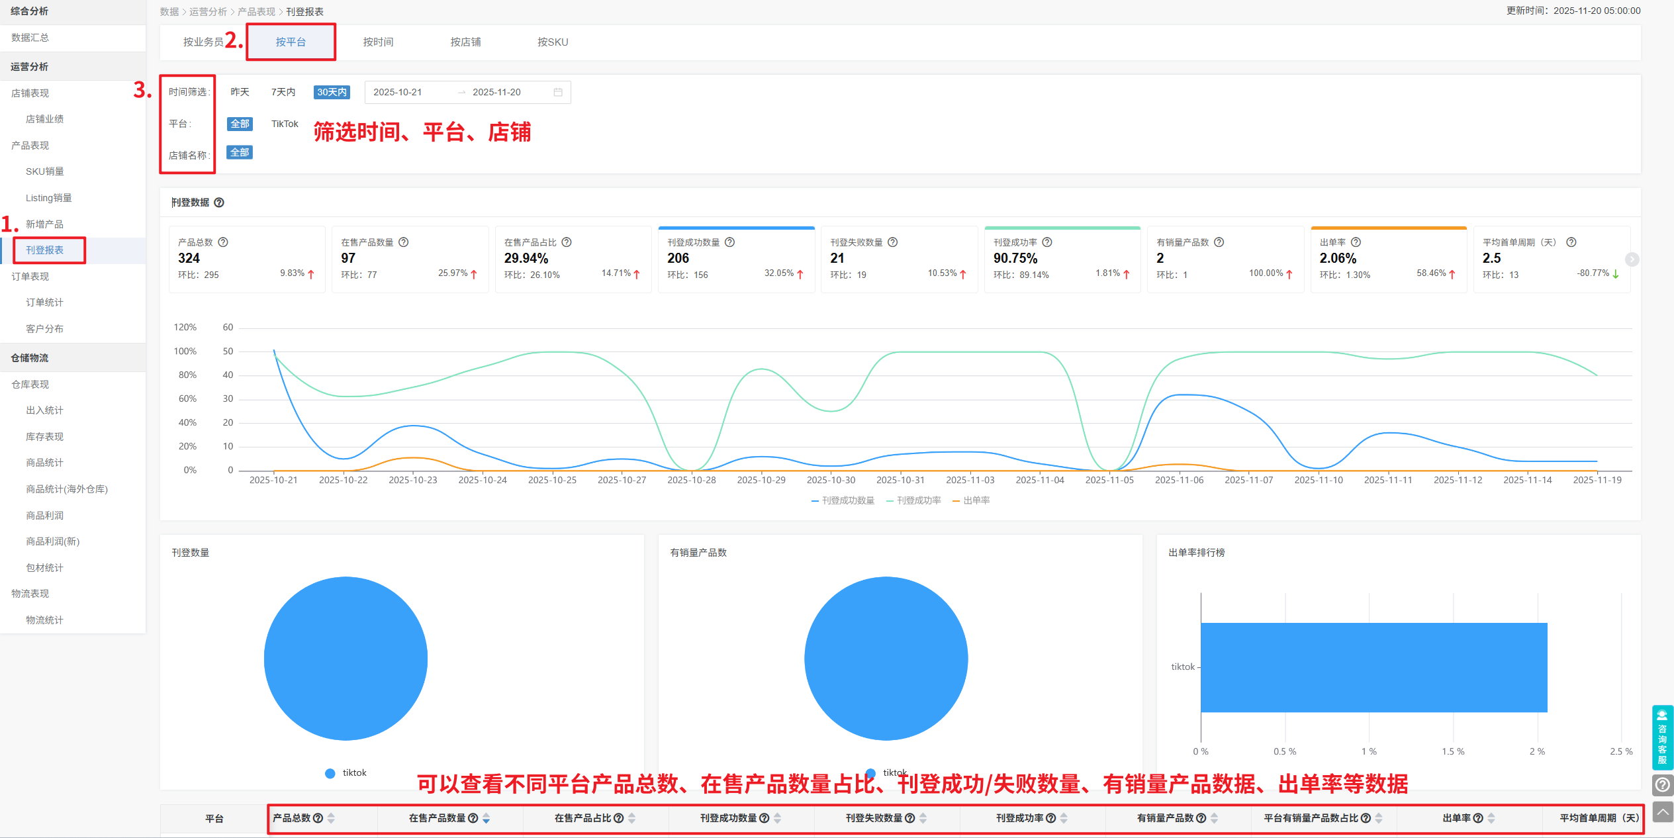The height and width of the screenshot is (838, 1674).
Task: Select TikTok platform filter
Action: (285, 124)
